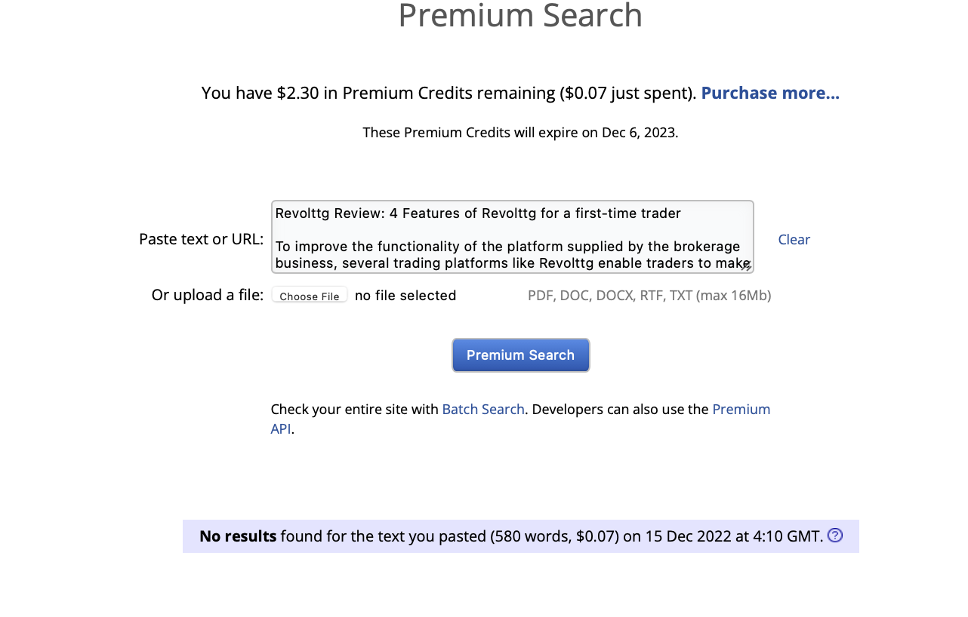Run the blue Premium Search button
Image resolution: width=968 pixels, height=617 pixels.
[521, 355]
